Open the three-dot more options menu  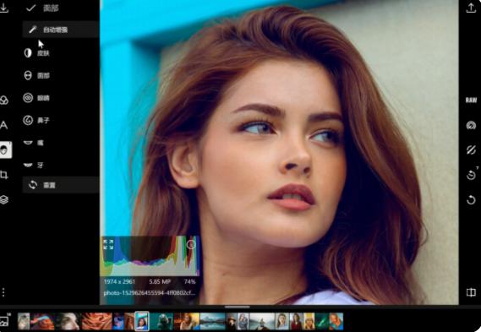(3, 292)
